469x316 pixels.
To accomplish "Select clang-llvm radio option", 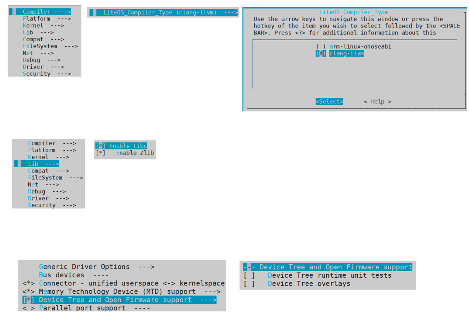I will [x=339, y=53].
